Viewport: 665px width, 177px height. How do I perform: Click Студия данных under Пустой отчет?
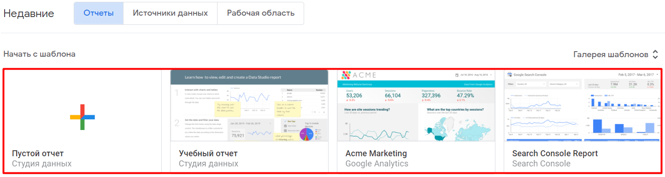click(41, 164)
